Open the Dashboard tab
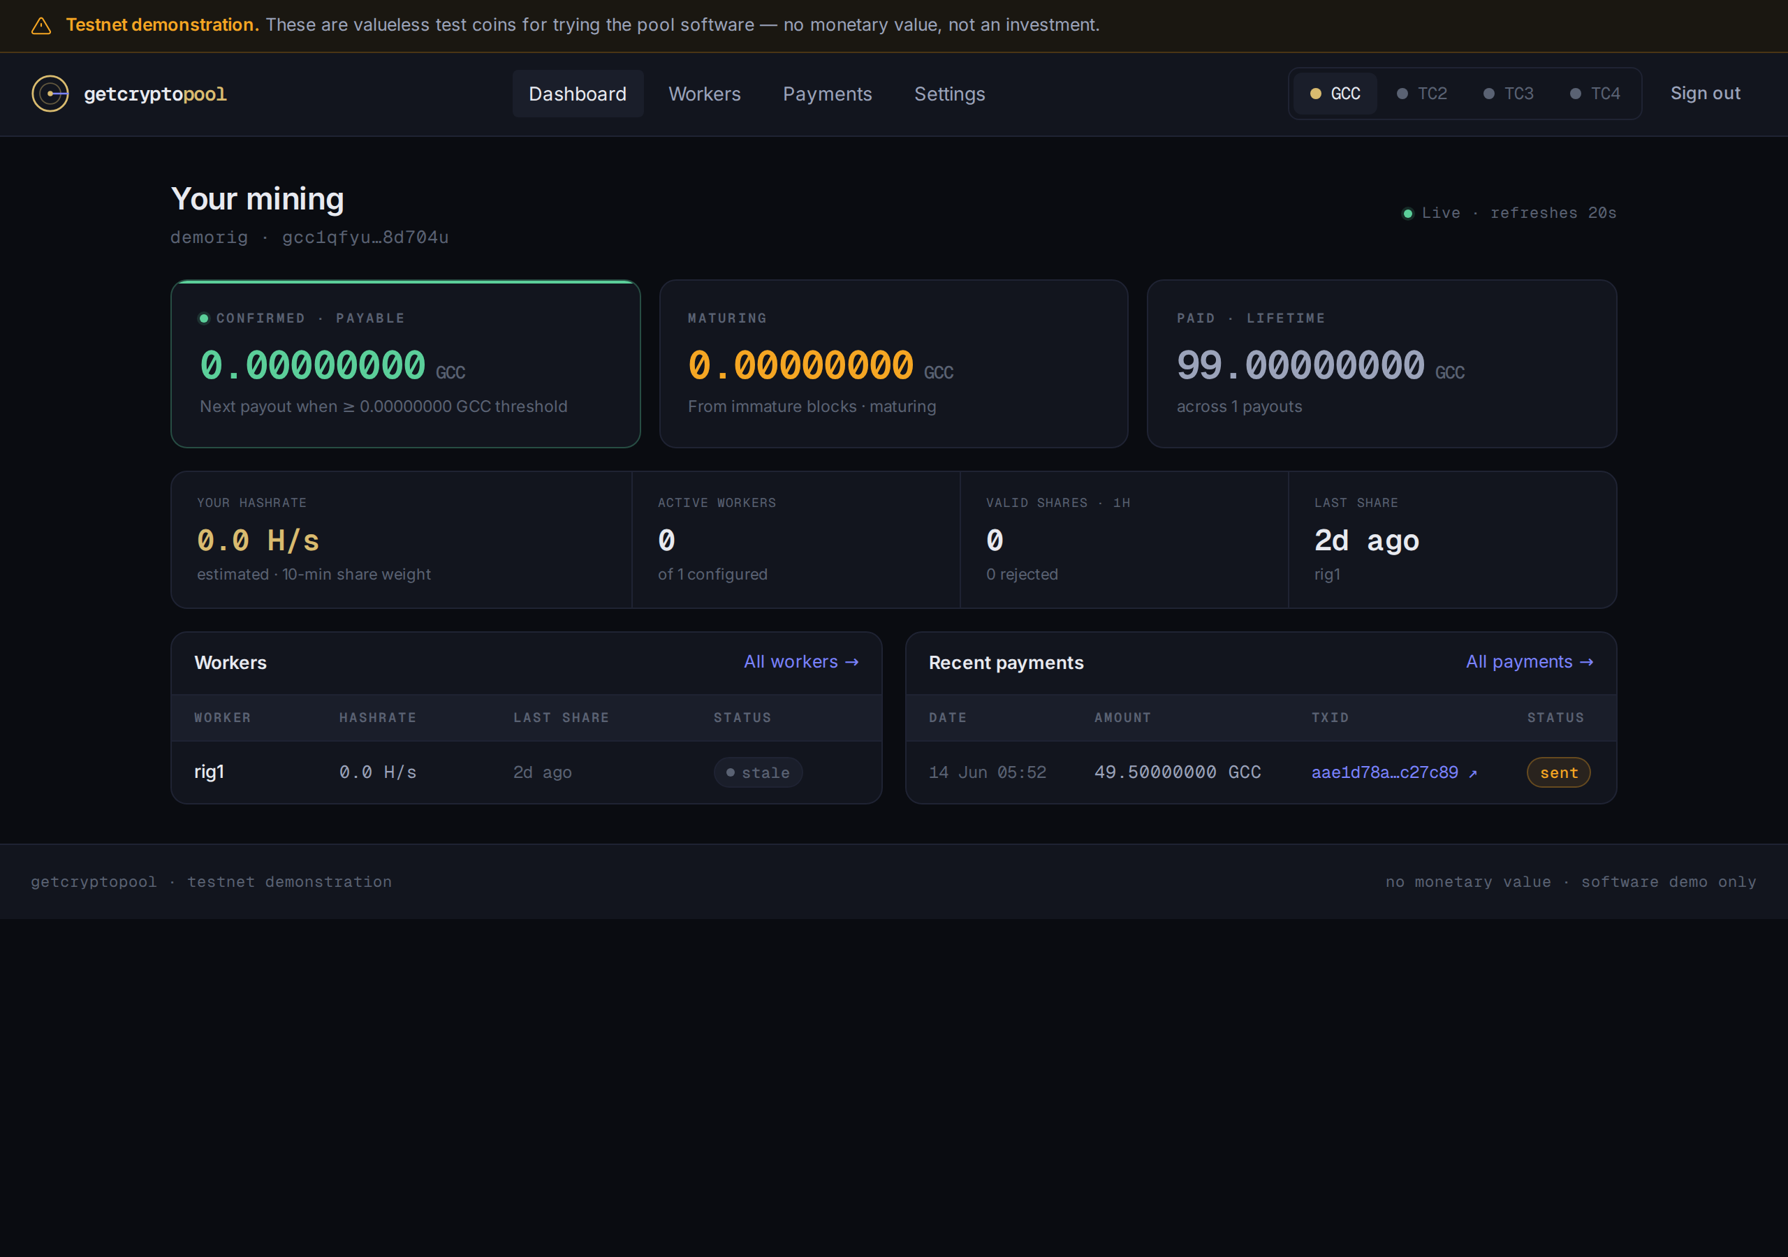1788x1257 pixels. pyautogui.click(x=577, y=94)
